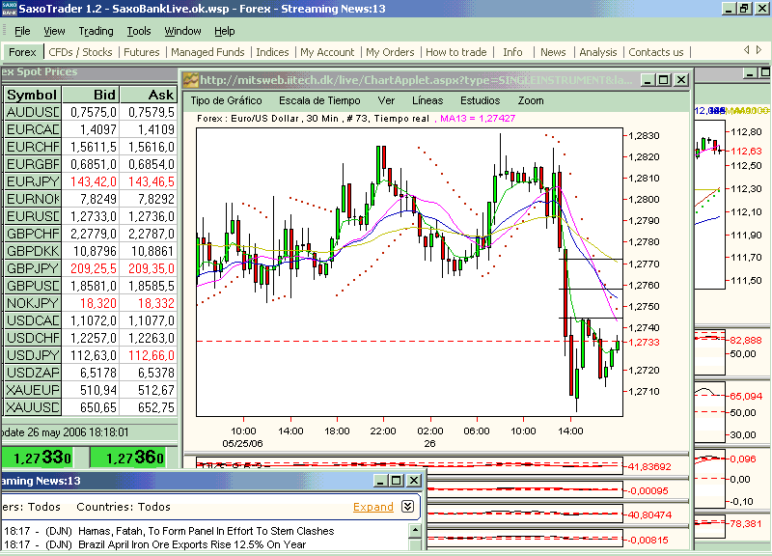Click the news list scroll up arrow

(415, 531)
